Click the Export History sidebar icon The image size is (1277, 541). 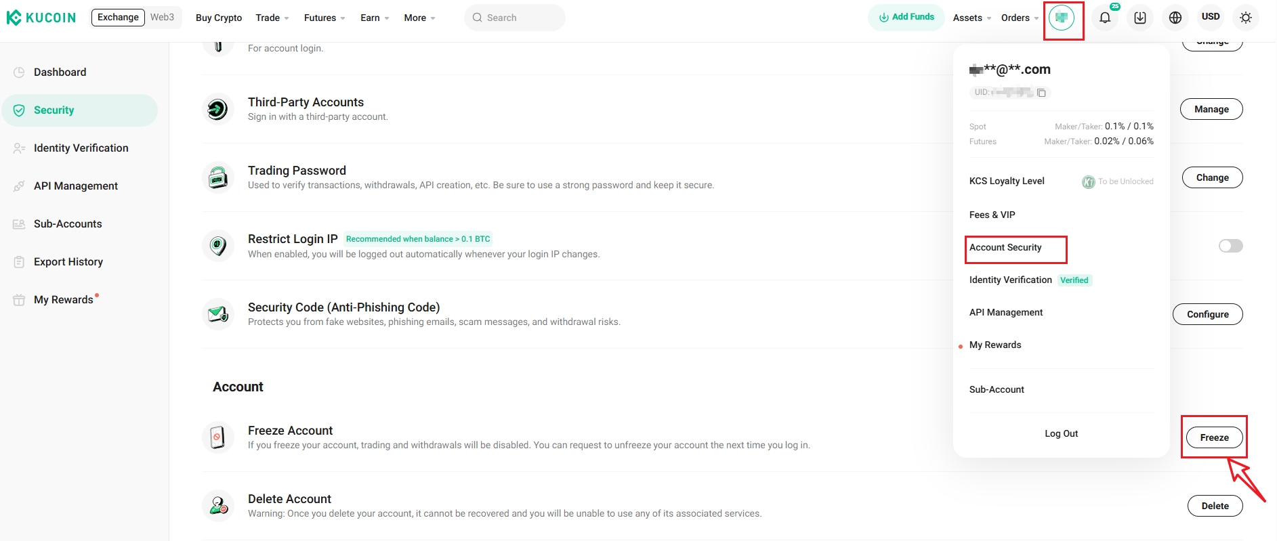(x=19, y=262)
